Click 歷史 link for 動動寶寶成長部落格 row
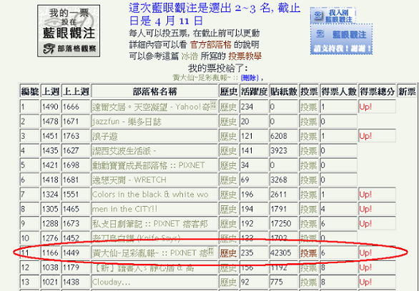The height and width of the screenshot is (291, 419). (x=229, y=165)
